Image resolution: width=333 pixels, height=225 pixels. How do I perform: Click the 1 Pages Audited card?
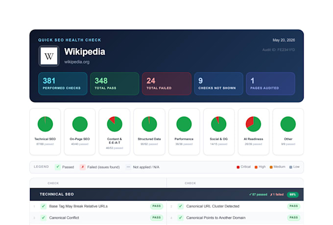[x=270, y=83]
